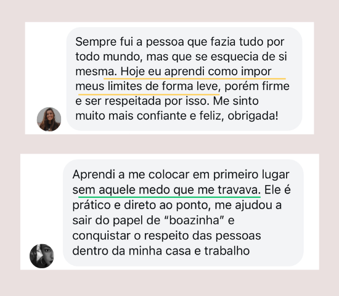This screenshot has width=339, height=296.
Task: Select the first testimonial message bubble
Action: coord(184,79)
